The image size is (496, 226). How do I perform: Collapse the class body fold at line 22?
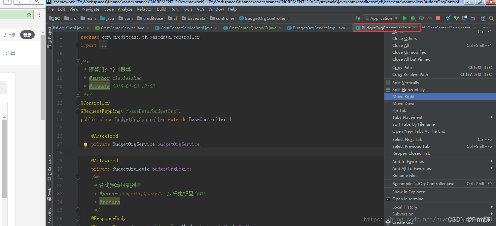click(x=78, y=103)
